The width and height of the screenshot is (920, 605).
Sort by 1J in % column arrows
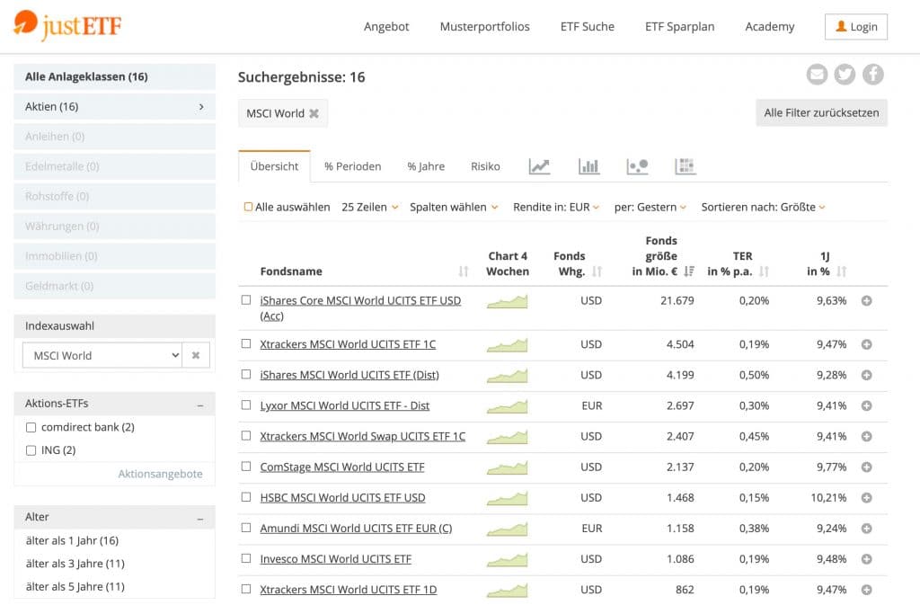coord(841,271)
